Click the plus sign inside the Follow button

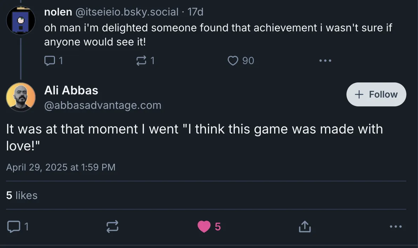click(358, 94)
